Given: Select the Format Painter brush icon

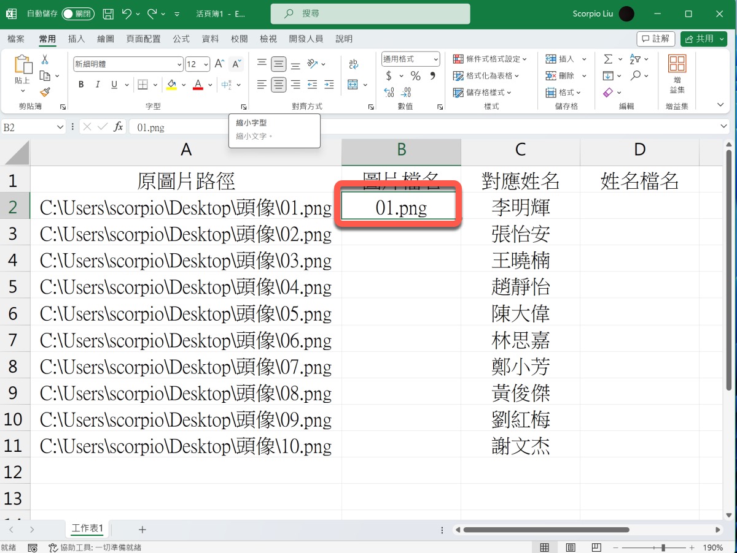Looking at the screenshot, I should click(45, 92).
